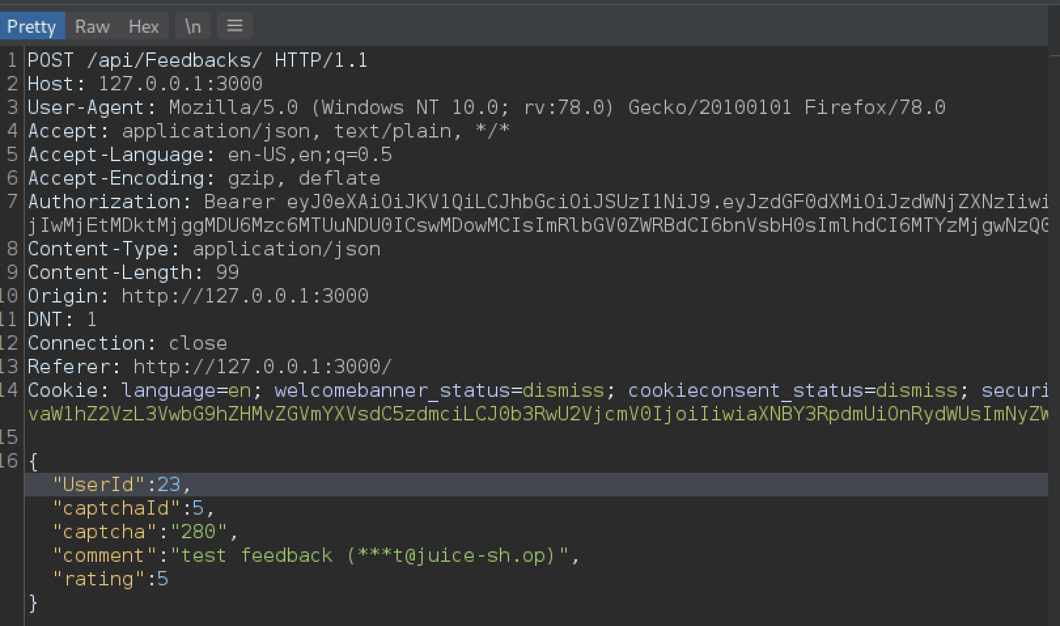
Task: Switch to the Raw view tab
Action: click(92, 26)
